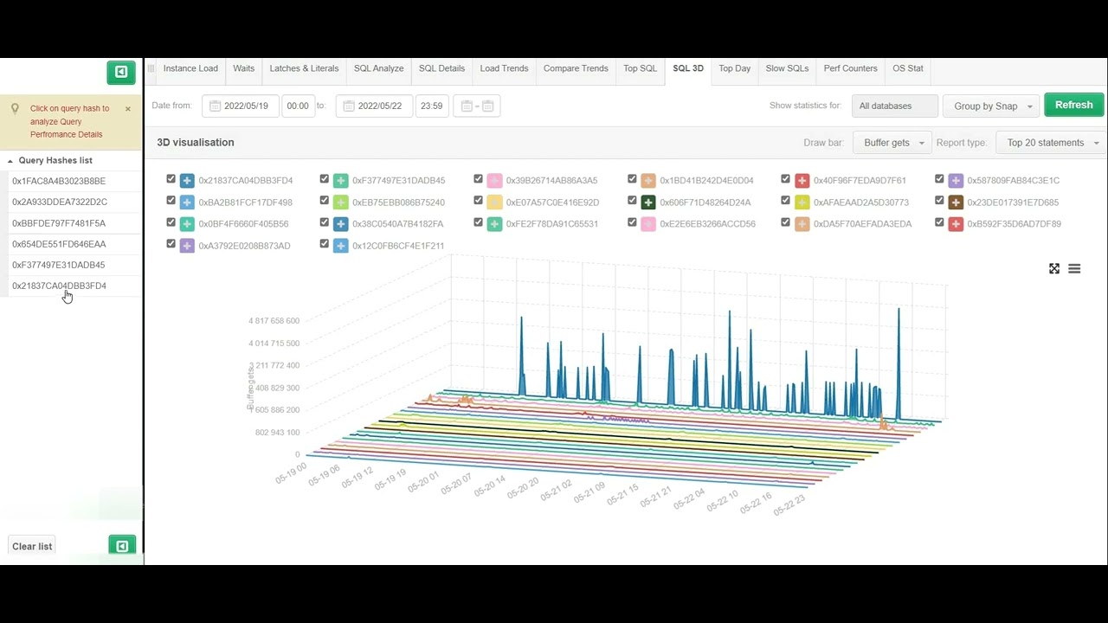
Task: Open Latches & Literals tab
Action: (x=304, y=68)
